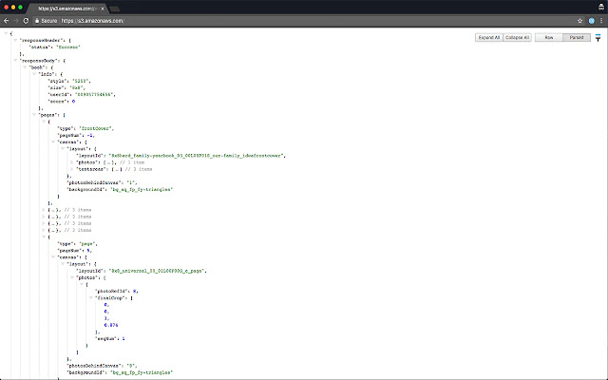Screen dimensions: 608x380
Task: Collapse the "finalCrop" array
Action: pos(91,297)
